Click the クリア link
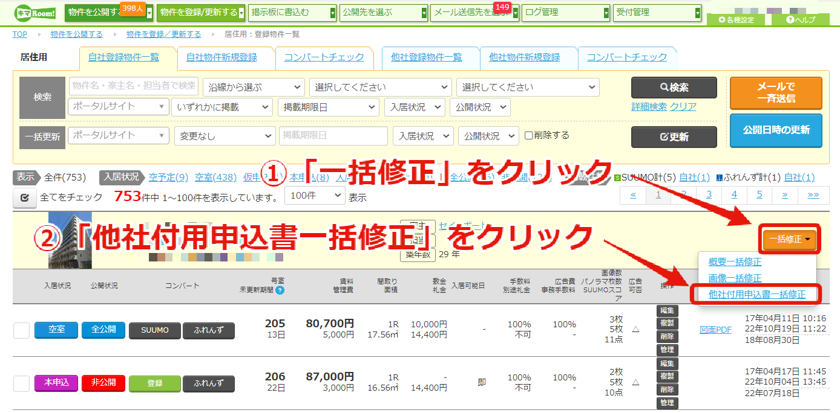This screenshot has width=840, height=413. pyautogui.click(x=683, y=107)
